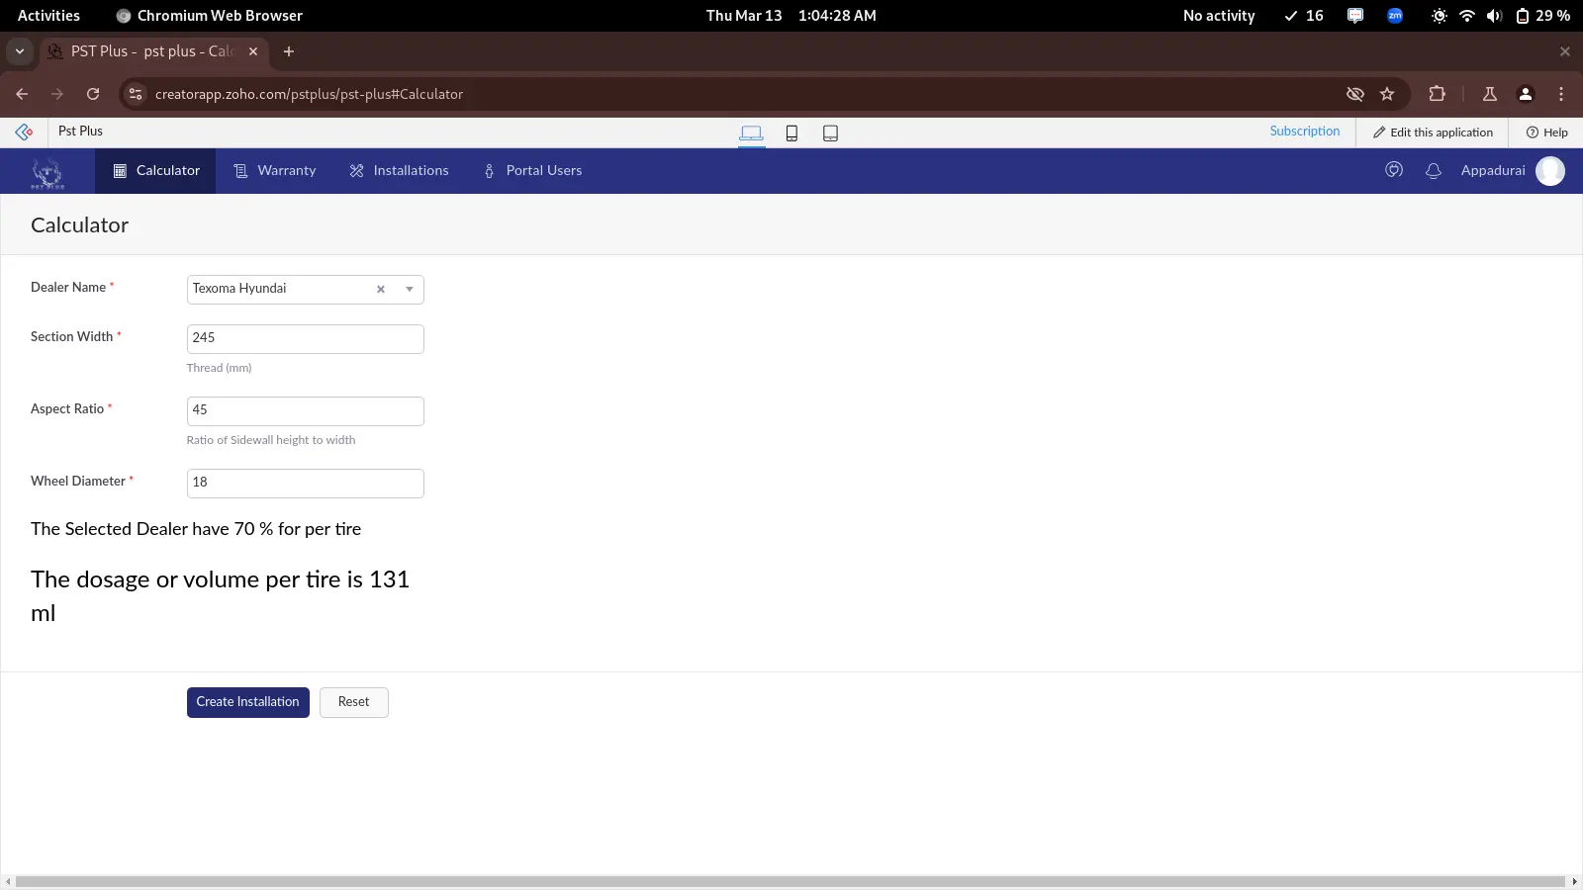This screenshot has width=1583, height=890.
Task: Open the Calculator section icon
Action: click(x=119, y=170)
